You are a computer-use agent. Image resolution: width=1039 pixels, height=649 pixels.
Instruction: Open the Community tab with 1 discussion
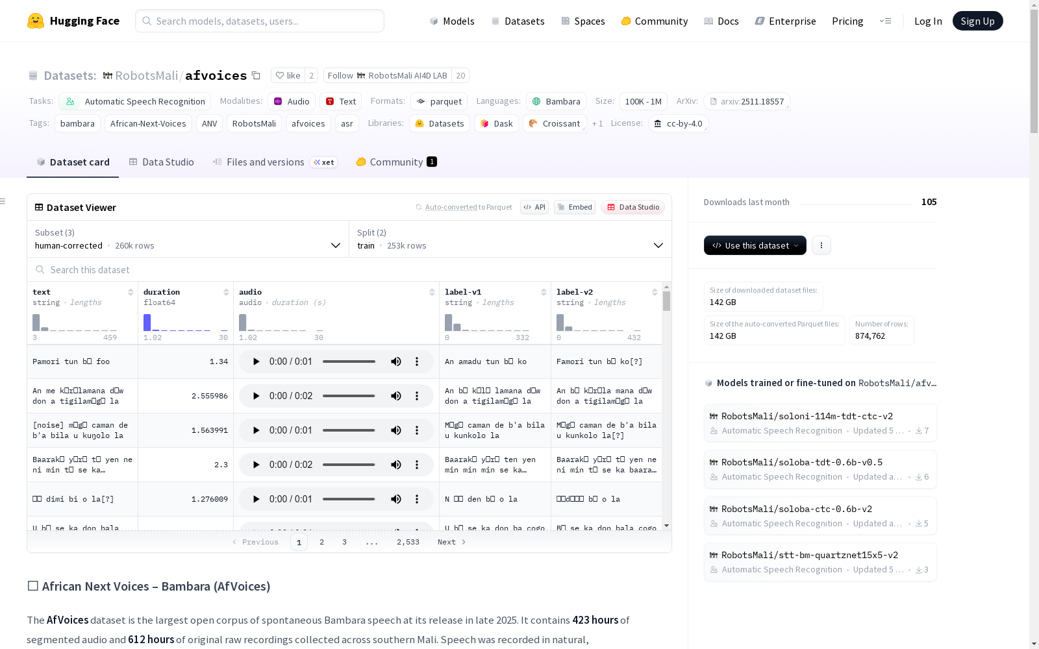(396, 162)
